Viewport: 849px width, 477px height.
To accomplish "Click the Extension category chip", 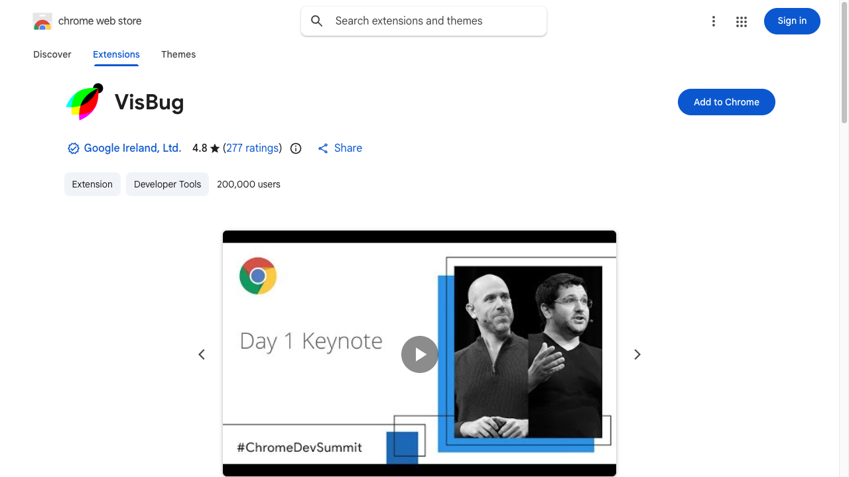I will 92,184.
